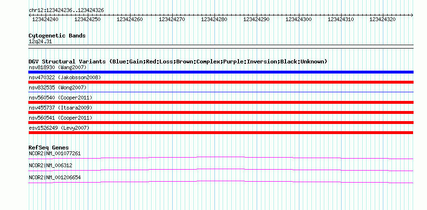427x210 pixels.
Task: Select the Cytogenetic Bands track title
Action: pyautogui.click(x=57, y=36)
